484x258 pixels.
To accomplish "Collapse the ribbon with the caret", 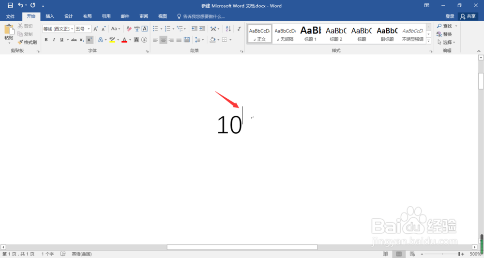I will pyautogui.click(x=479, y=51).
